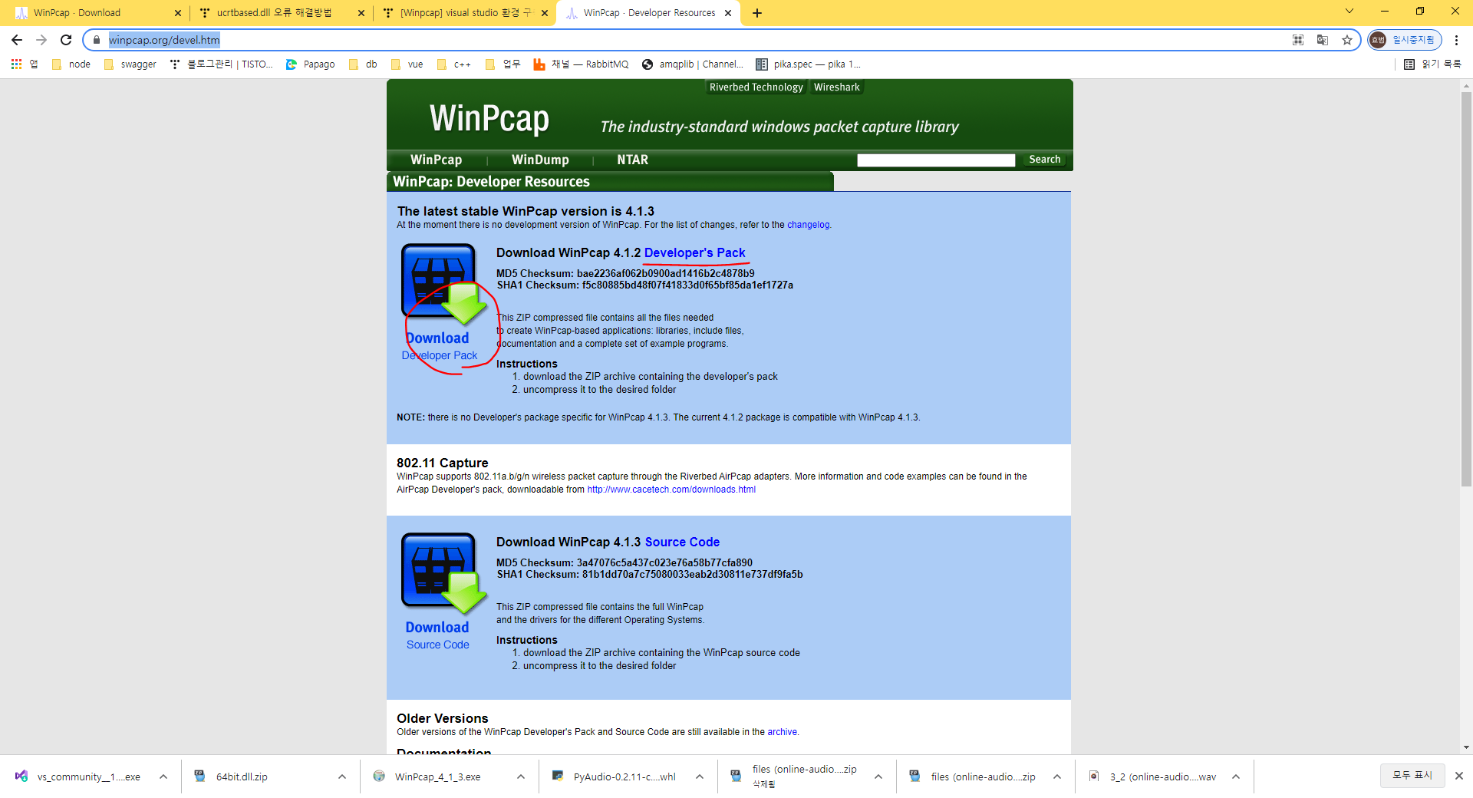
Task: Expand options for 3_2 online-audio wav download
Action: [x=1236, y=777]
